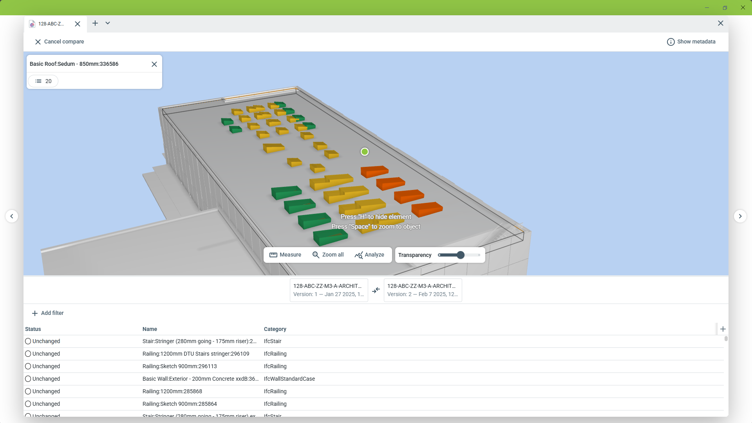Viewport: 752px width, 423px height.
Task: Open Version 2 model selector
Action: pos(423,290)
